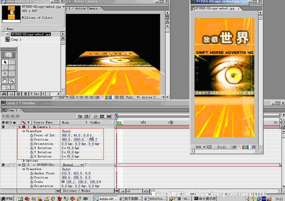Open the Full resolution dropdown in Comp viewer
285x201 pixels.
(x=132, y=97)
